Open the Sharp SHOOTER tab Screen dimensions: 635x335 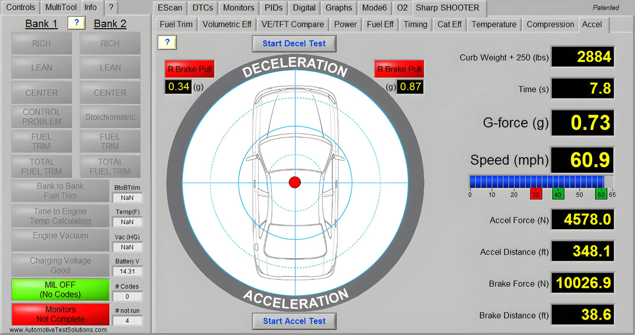[447, 8]
